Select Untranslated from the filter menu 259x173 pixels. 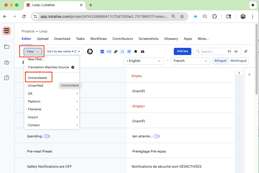(37, 78)
